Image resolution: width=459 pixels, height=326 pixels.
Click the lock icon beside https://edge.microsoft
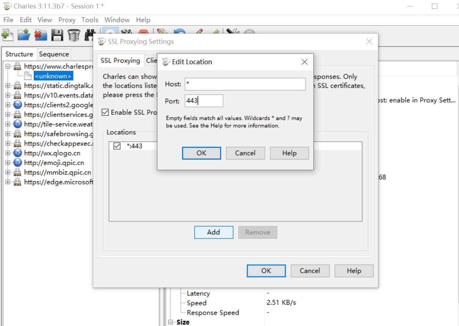pyautogui.click(x=17, y=182)
